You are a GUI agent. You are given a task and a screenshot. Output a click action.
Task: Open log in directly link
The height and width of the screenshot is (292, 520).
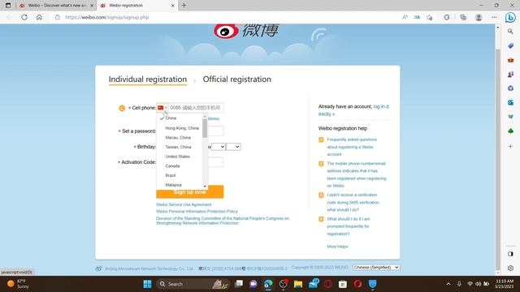pyautogui.click(x=353, y=110)
